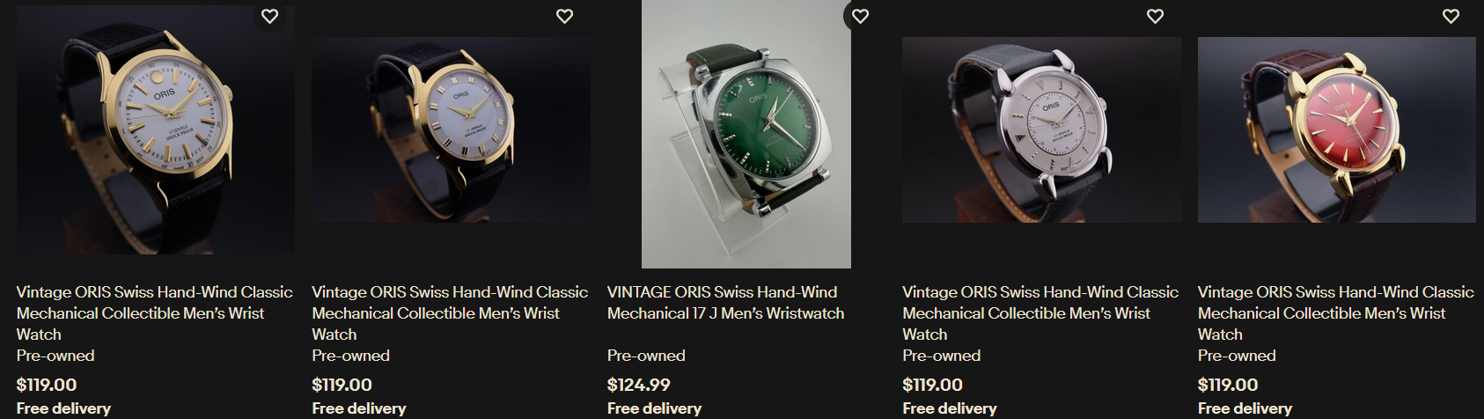Open the first Vintage ORIS Hand-Wind Classic title
The width and height of the screenshot is (1484, 419).
coord(155,313)
